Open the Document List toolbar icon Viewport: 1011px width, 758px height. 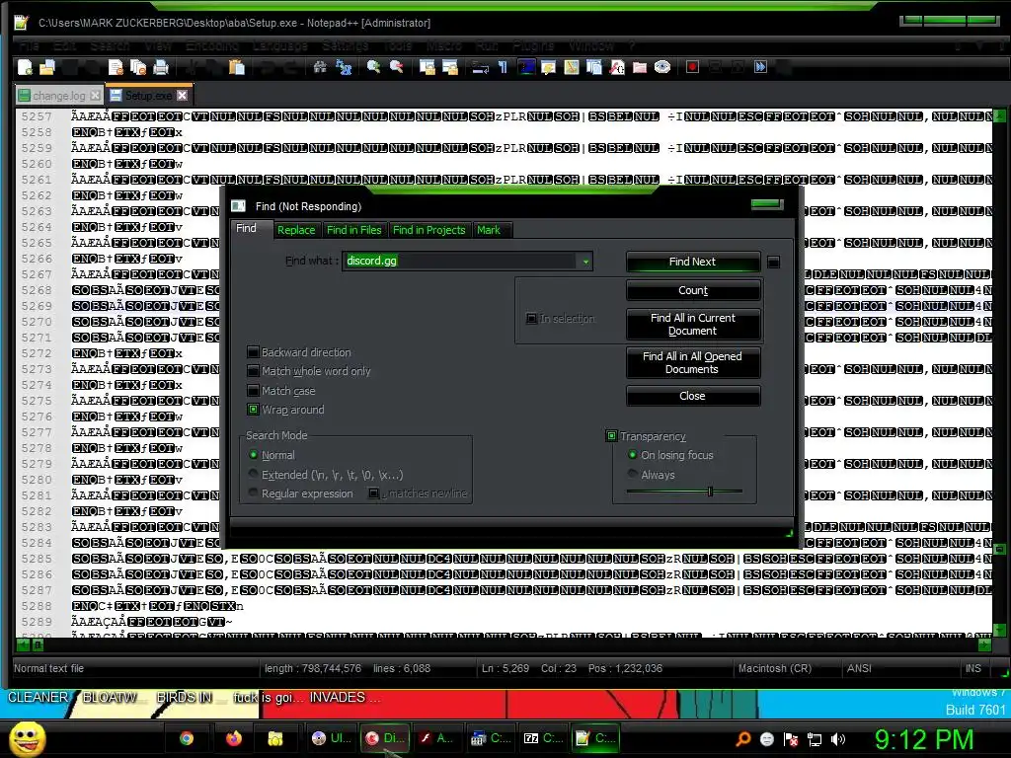[x=593, y=67]
